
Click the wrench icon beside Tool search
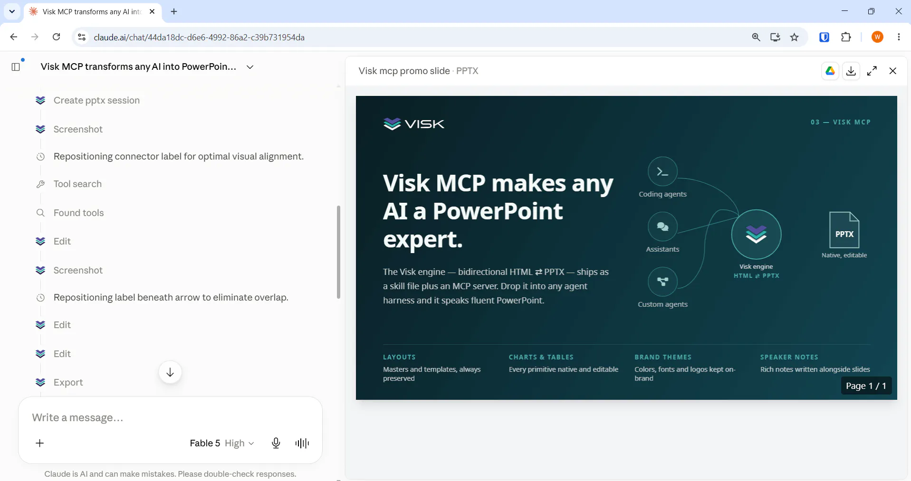tap(40, 184)
